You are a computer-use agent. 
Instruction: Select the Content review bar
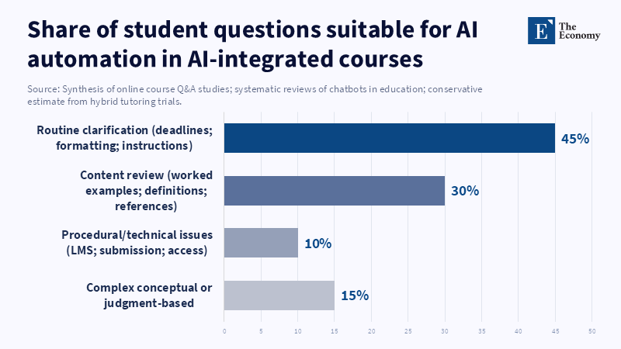335,190
